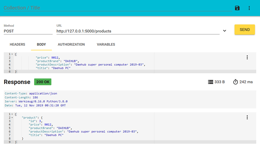The width and height of the screenshot is (260, 146).
Task: Collapse line 1 in the response body
Action: click(x=12, y=114)
